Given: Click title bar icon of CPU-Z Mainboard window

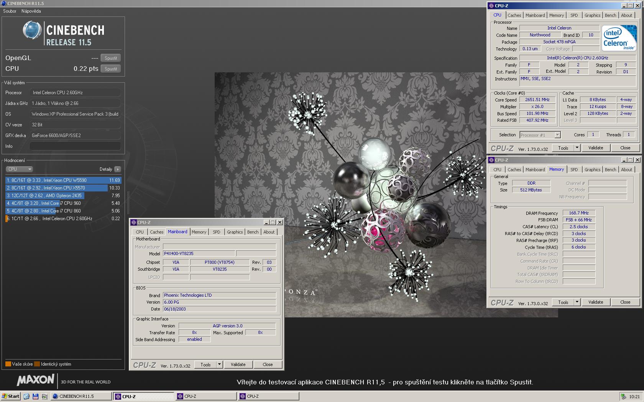Looking at the screenshot, I should pyautogui.click(x=133, y=222).
